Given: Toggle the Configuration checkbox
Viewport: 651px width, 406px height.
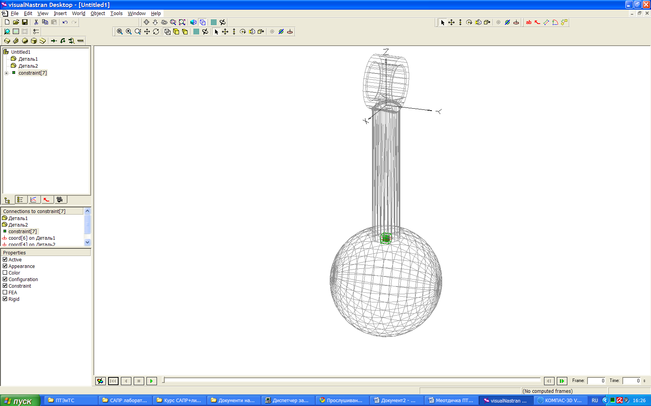Looking at the screenshot, I should click(5, 279).
